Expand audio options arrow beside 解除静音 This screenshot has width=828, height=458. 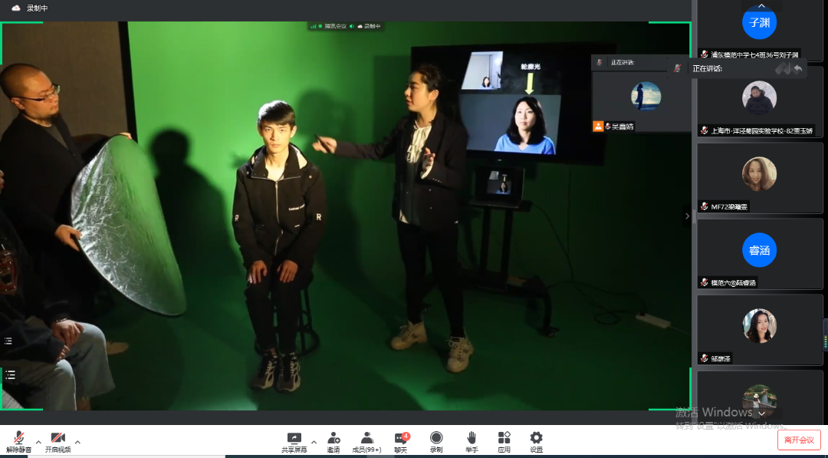pyautogui.click(x=38, y=442)
